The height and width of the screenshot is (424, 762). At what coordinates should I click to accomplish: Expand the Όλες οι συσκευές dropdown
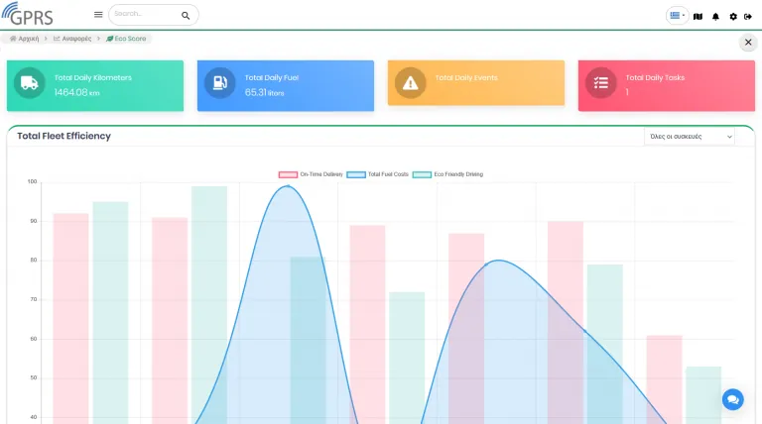point(690,137)
